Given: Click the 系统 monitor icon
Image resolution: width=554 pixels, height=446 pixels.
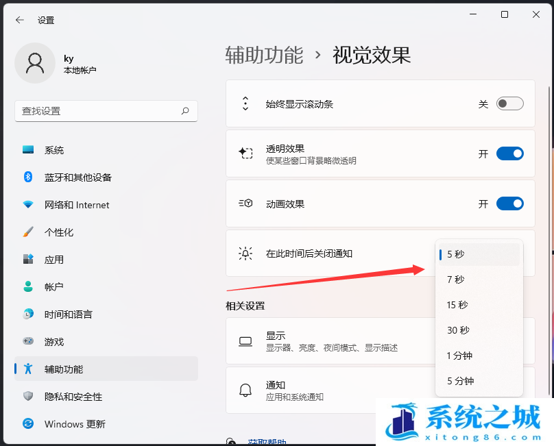Looking at the screenshot, I should tap(28, 150).
